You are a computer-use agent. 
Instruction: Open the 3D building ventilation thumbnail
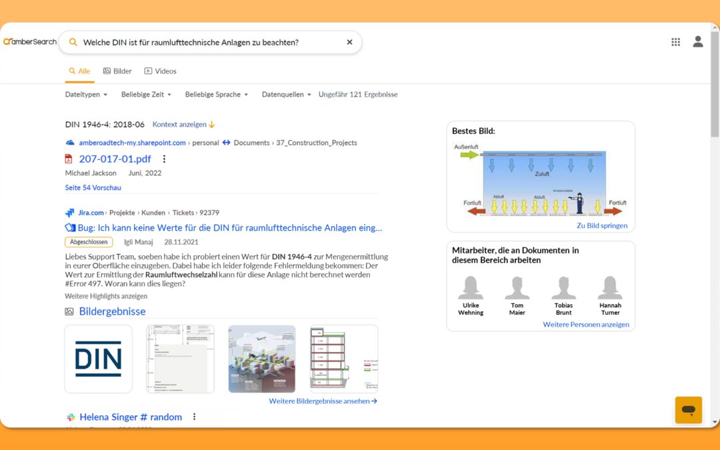click(262, 359)
